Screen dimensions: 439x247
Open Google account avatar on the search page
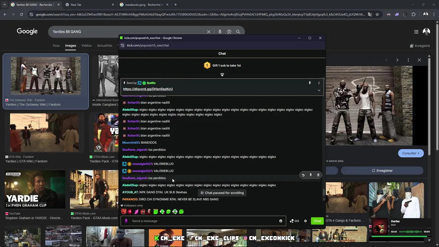coord(426,32)
